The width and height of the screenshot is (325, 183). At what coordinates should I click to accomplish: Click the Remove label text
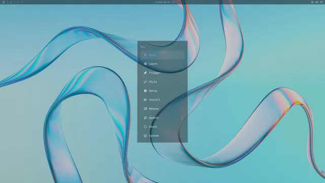tap(154, 109)
